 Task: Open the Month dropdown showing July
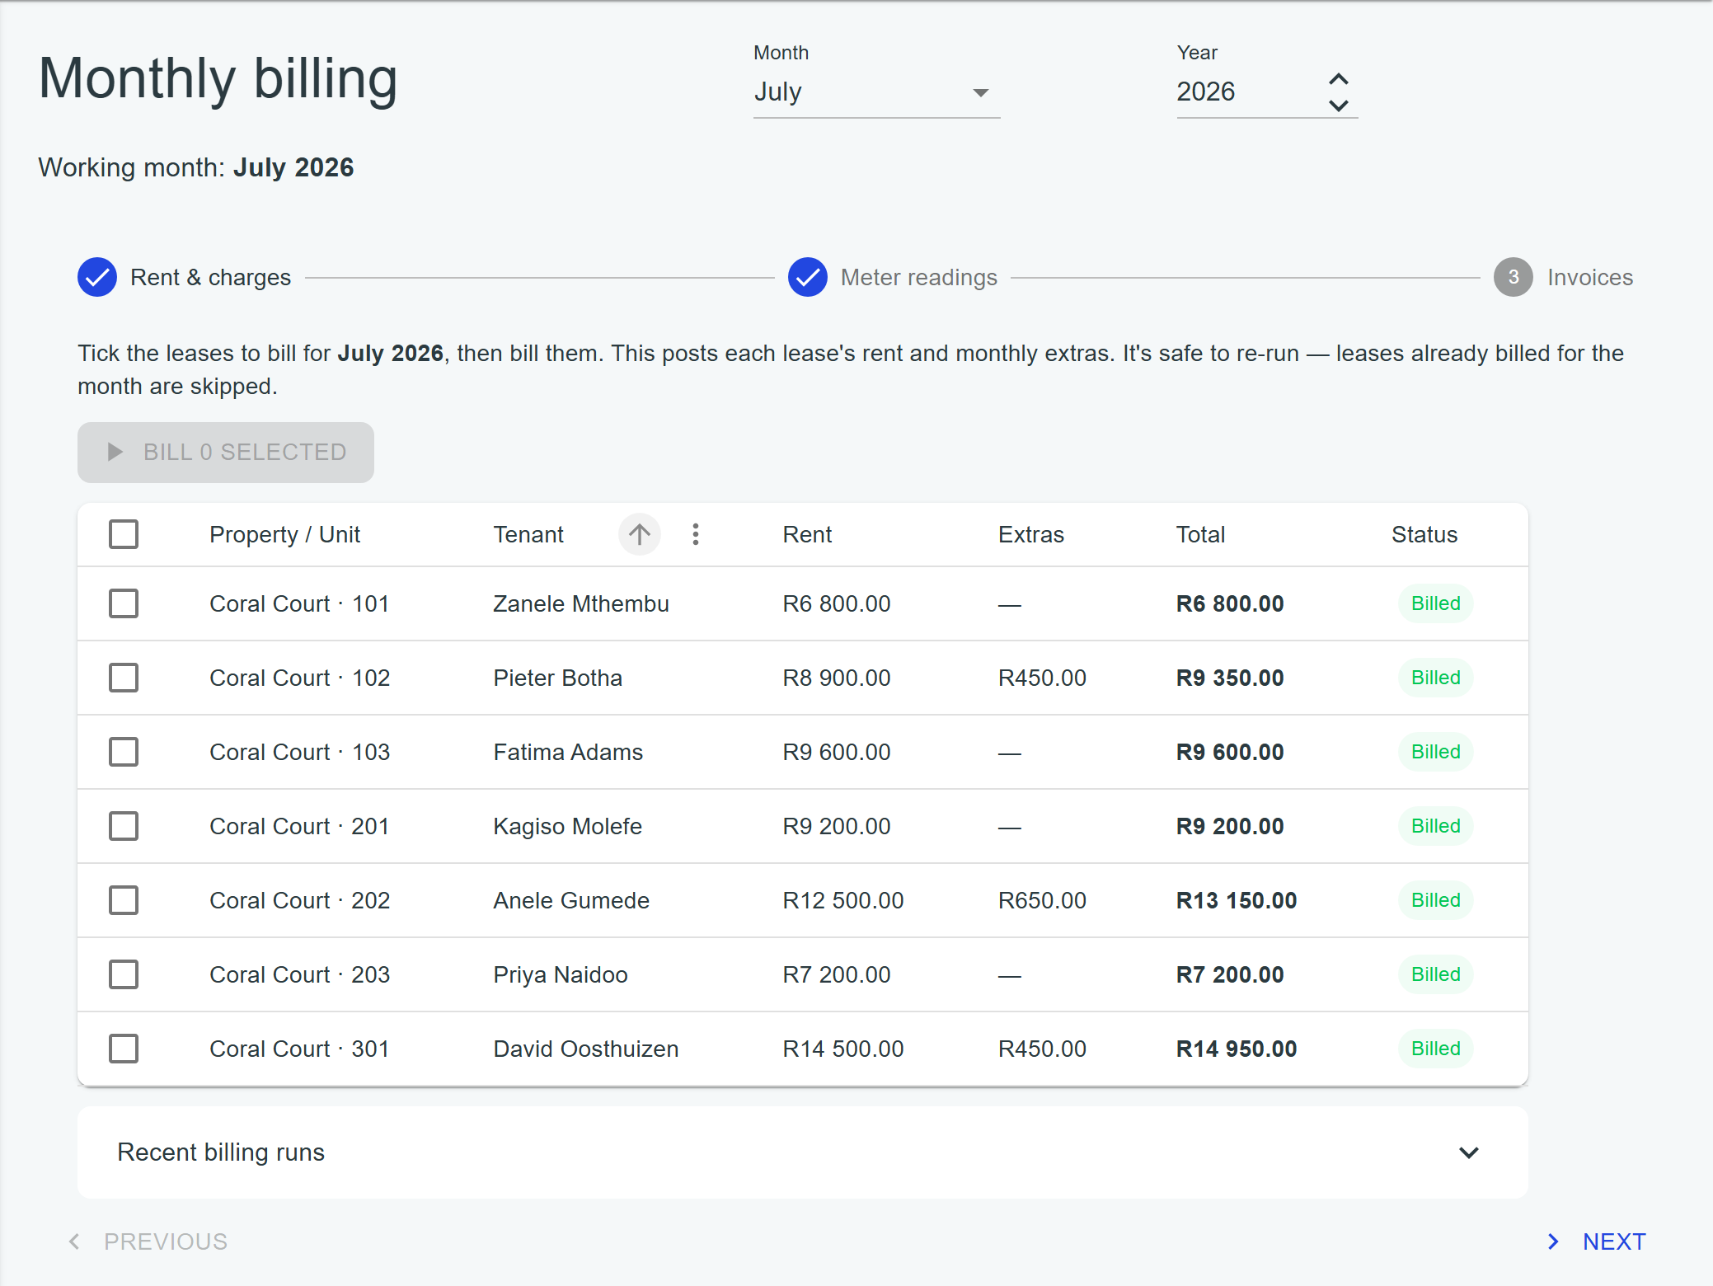pyautogui.click(x=876, y=92)
